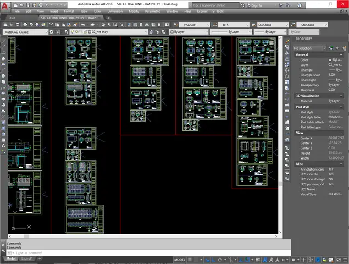Open the Dimension menu
The height and width of the screenshot is (264, 349).
pyautogui.click(x=115, y=11)
